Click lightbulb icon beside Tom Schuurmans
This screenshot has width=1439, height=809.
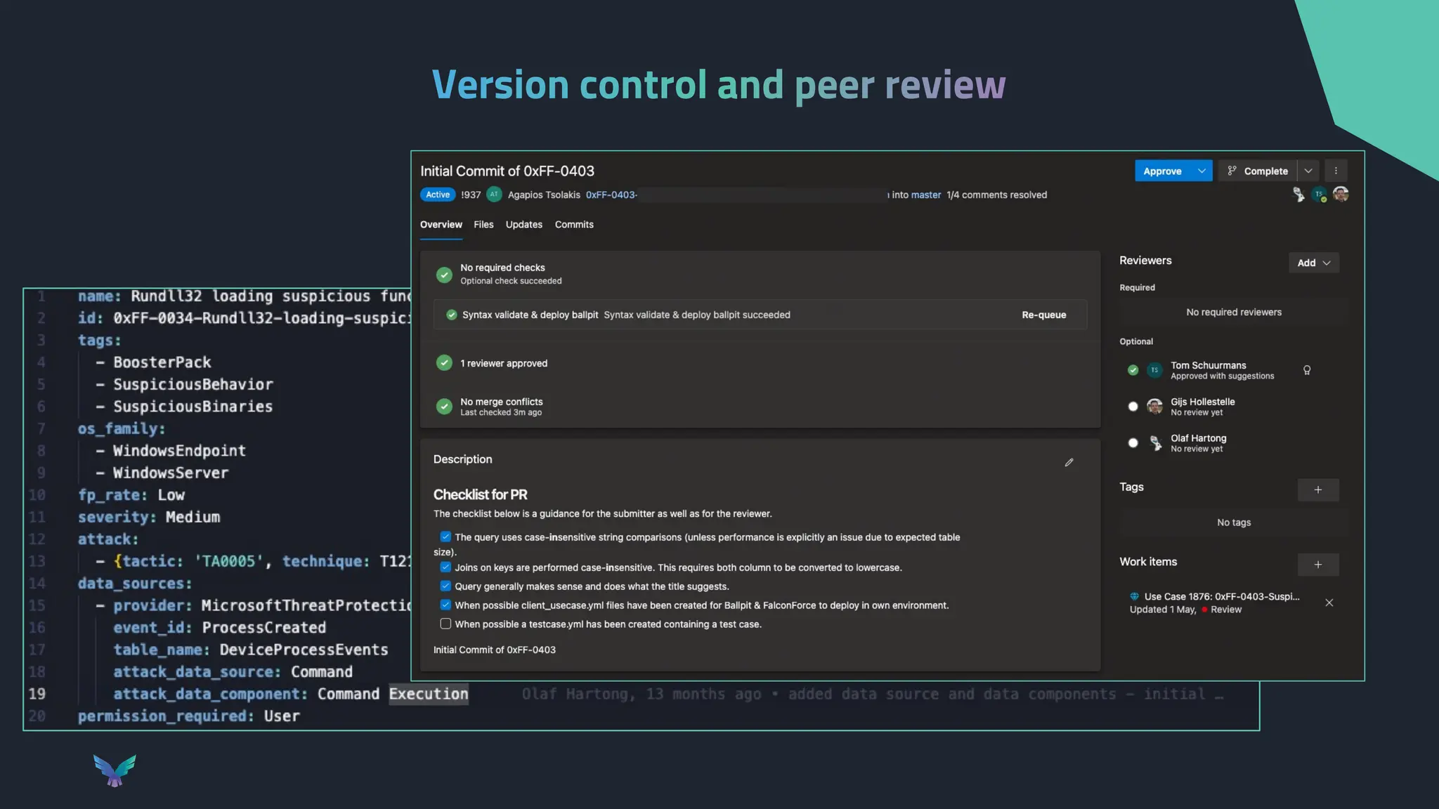point(1307,370)
